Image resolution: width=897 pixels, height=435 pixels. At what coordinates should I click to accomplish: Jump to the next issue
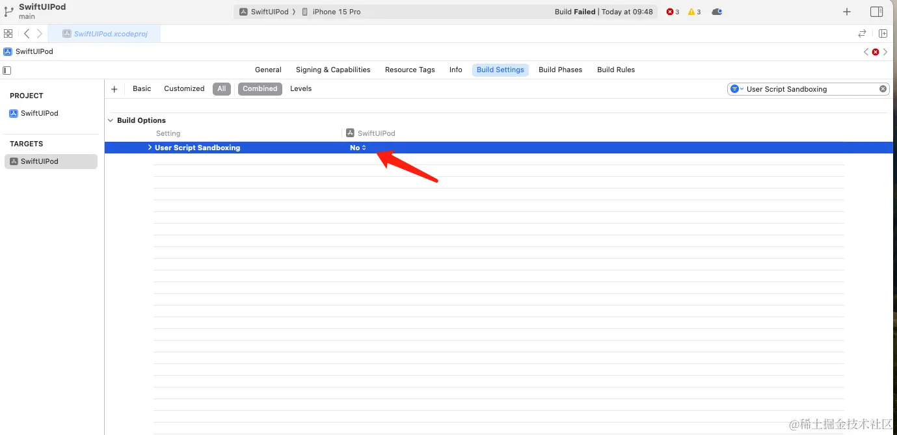(885, 52)
